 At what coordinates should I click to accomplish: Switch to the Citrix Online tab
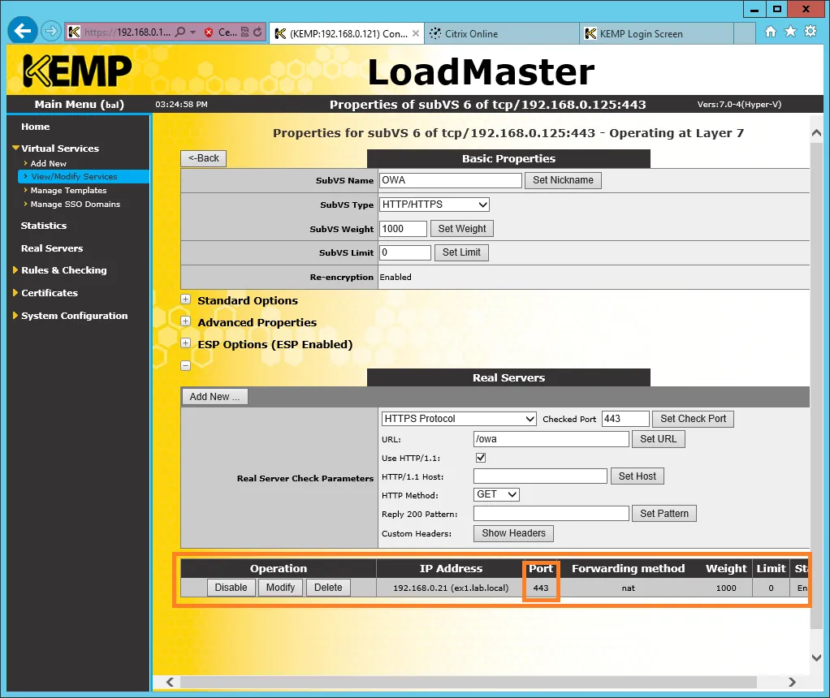point(503,33)
